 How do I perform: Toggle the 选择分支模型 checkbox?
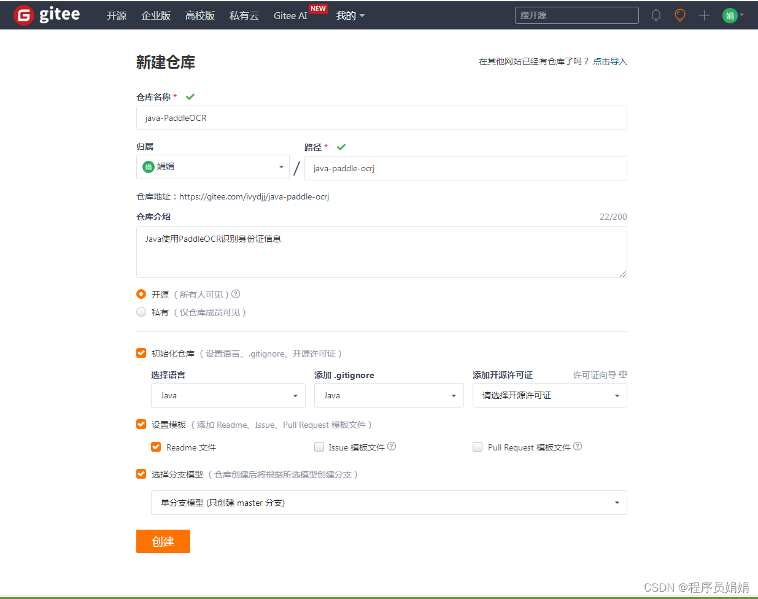[x=141, y=474]
